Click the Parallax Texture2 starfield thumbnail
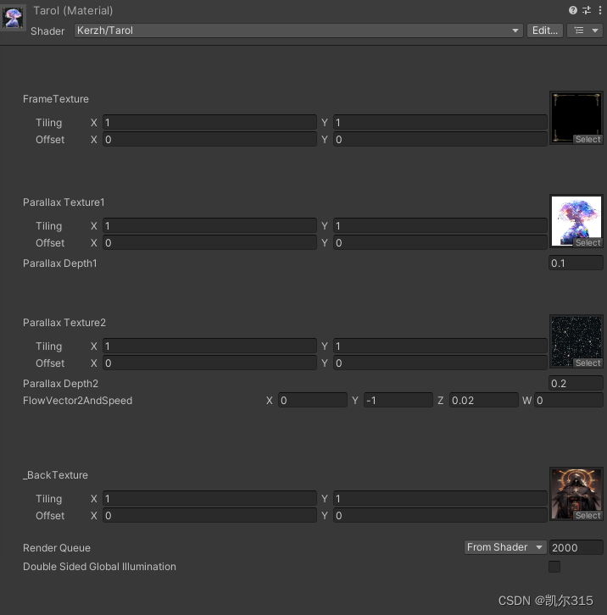This screenshot has height=615, width=607. click(x=576, y=341)
